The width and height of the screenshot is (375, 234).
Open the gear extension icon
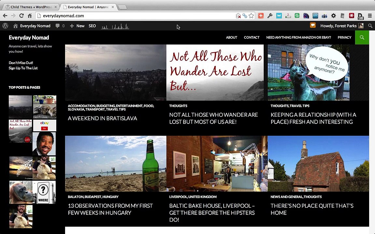click(333, 16)
